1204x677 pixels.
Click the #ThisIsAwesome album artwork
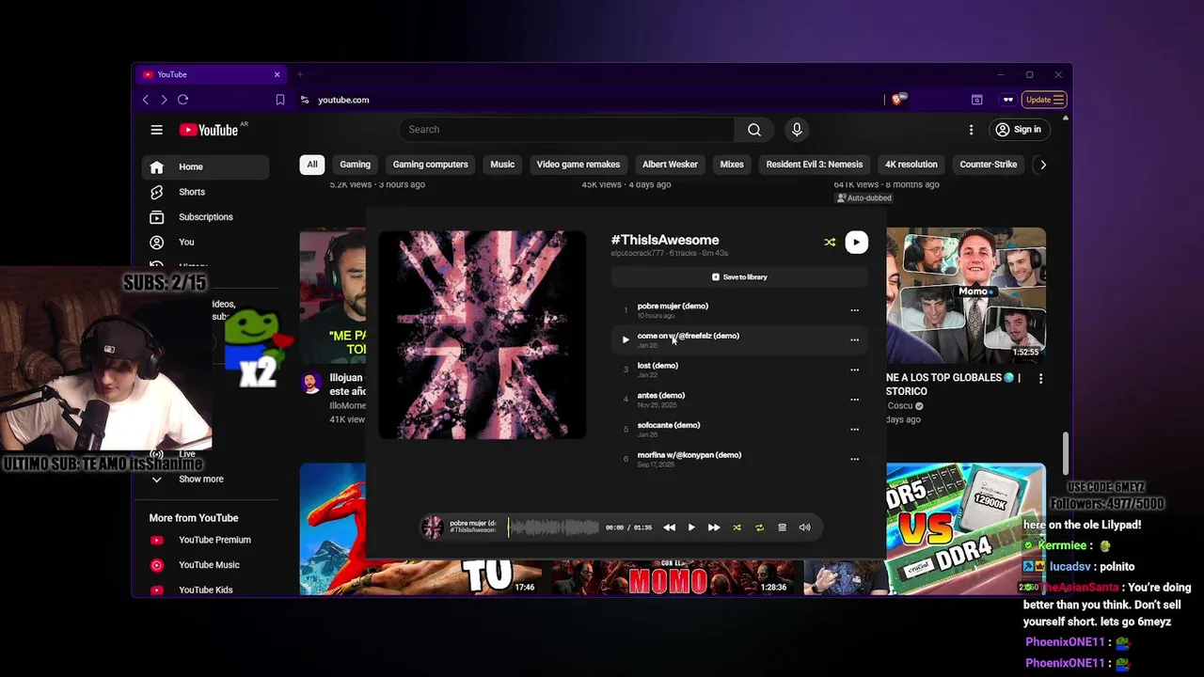point(483,335)
